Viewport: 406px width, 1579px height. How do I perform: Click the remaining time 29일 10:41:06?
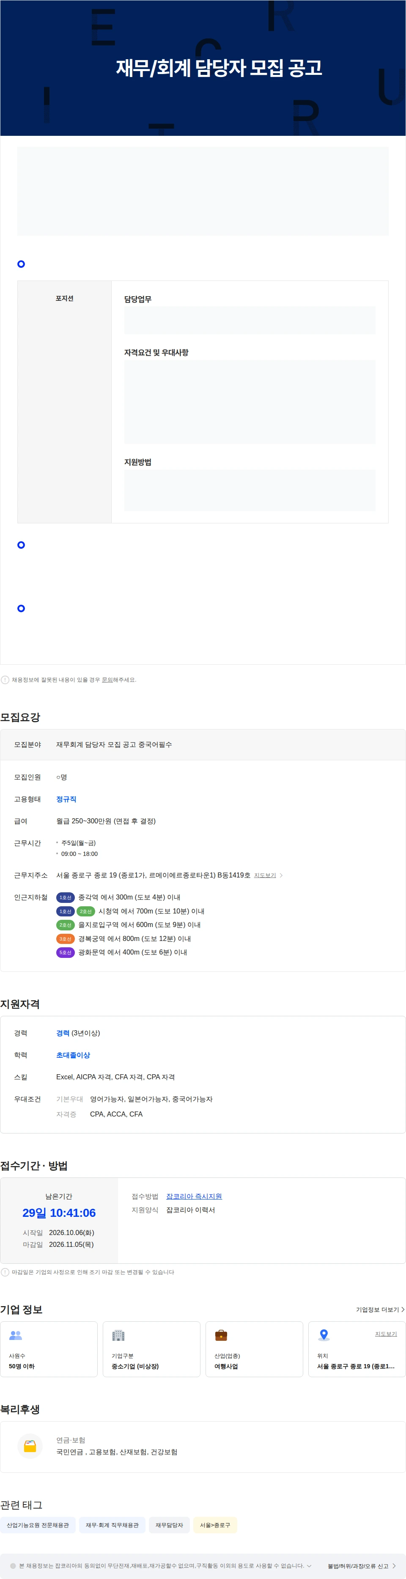point(59,1213)
